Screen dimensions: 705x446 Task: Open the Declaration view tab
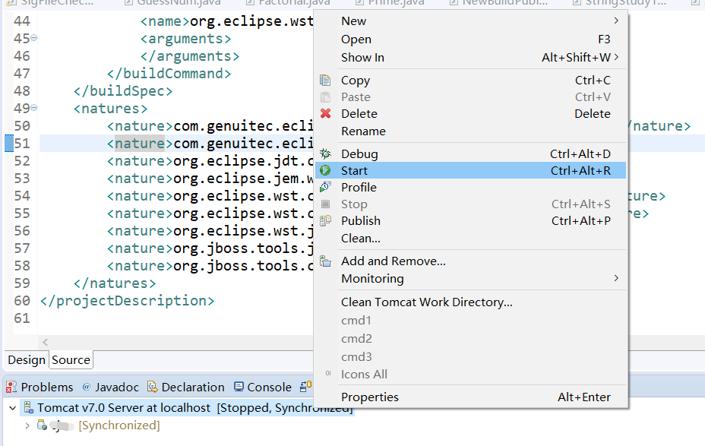click(x=186, y=387)
